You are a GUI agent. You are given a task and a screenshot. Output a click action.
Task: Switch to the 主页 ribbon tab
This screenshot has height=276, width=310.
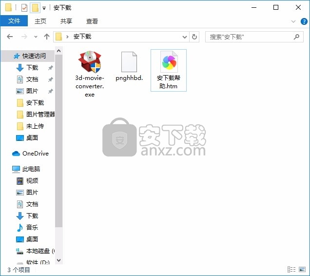40,21
